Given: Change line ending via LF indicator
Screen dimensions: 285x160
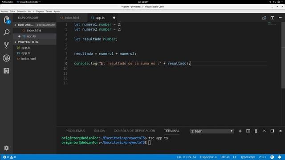Looking at the screenshot, I should [235, 157].
